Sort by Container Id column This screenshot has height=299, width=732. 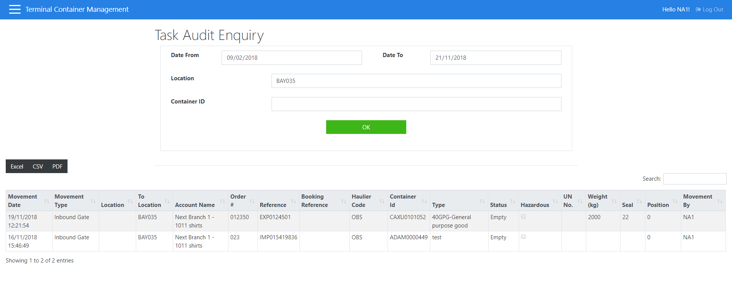[409, 200]
